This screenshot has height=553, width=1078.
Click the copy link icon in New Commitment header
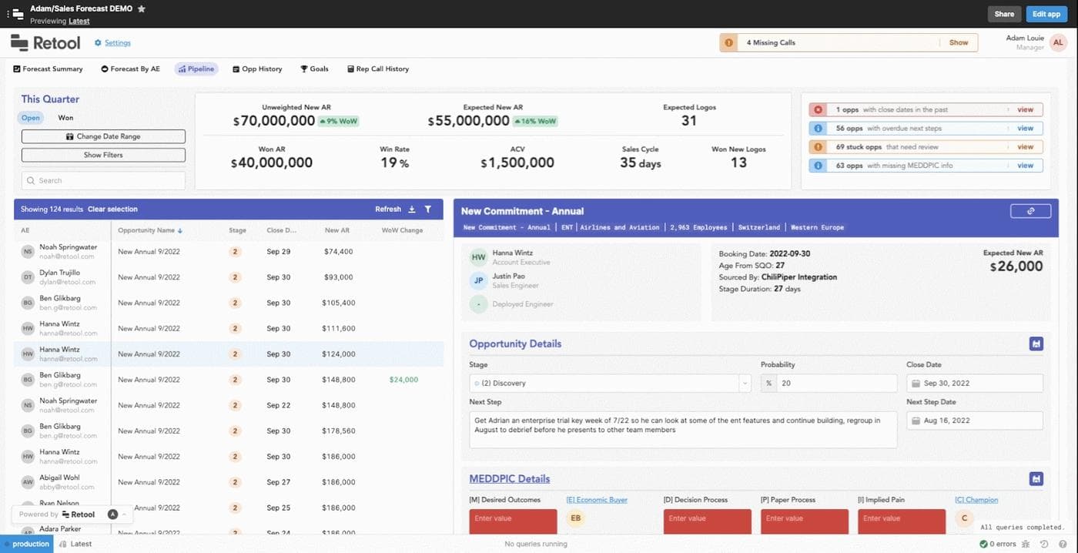1030,211
